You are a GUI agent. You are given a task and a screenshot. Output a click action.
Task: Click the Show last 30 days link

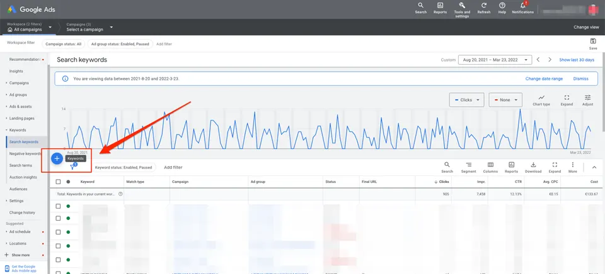[577, 60]
